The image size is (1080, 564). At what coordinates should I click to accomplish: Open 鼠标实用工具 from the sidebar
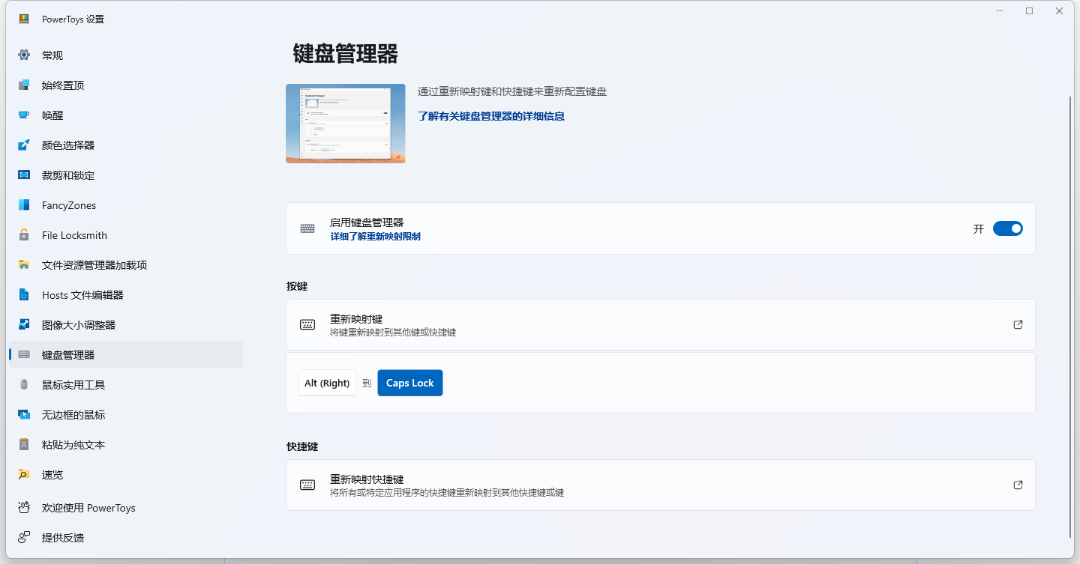pyautogui.click(x=125, y=384)
